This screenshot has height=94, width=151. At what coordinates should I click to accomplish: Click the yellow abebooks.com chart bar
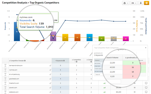(65, 38)
